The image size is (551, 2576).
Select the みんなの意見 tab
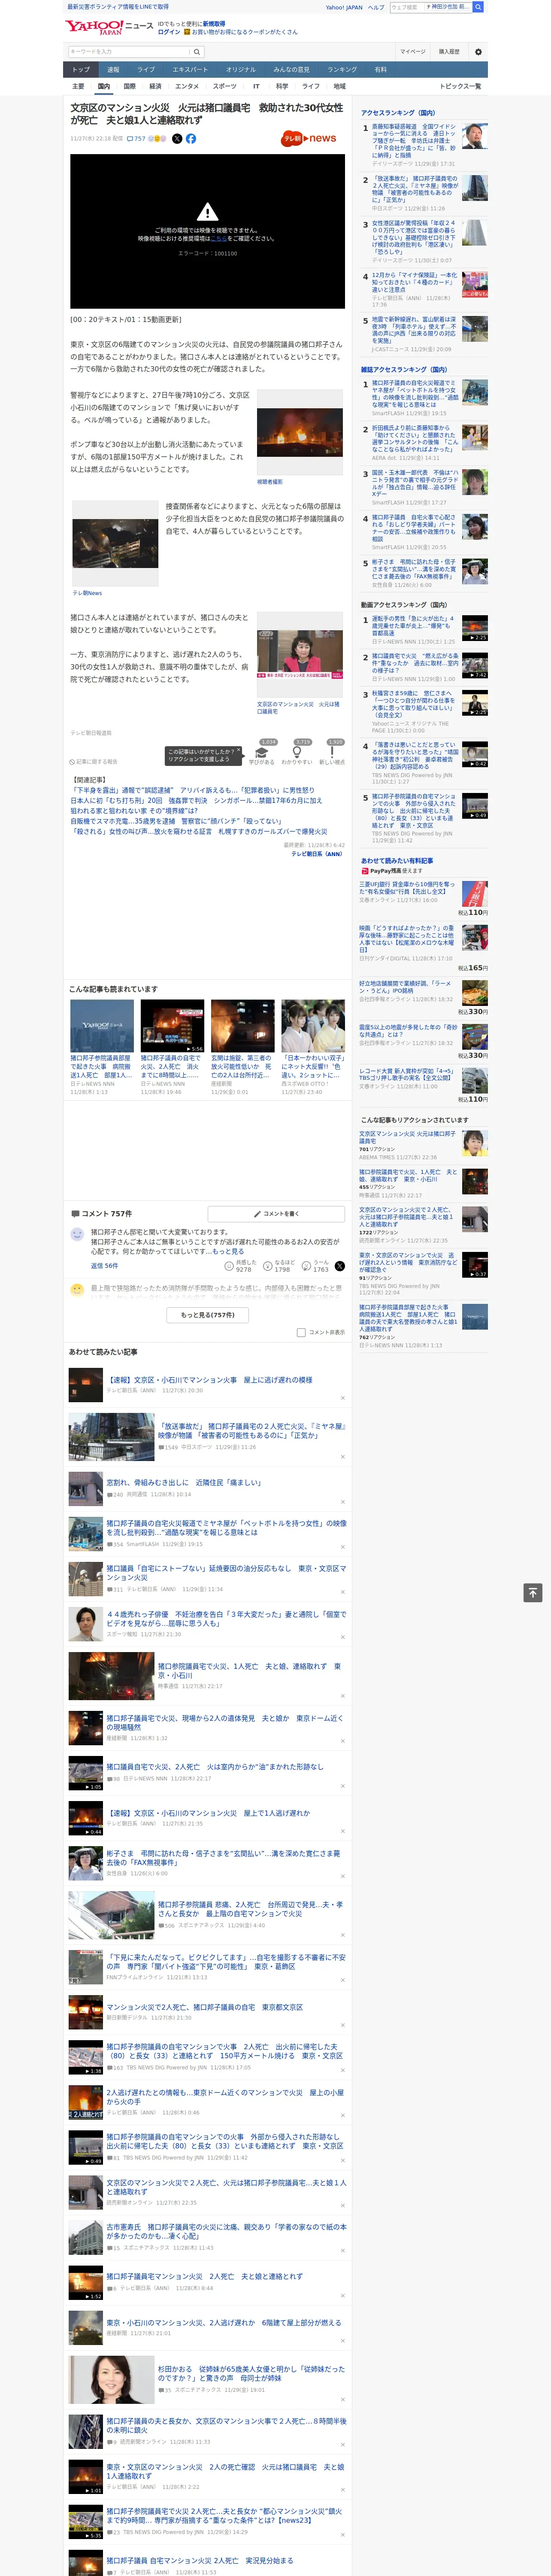pyautogui.click(x=291, y=69)
